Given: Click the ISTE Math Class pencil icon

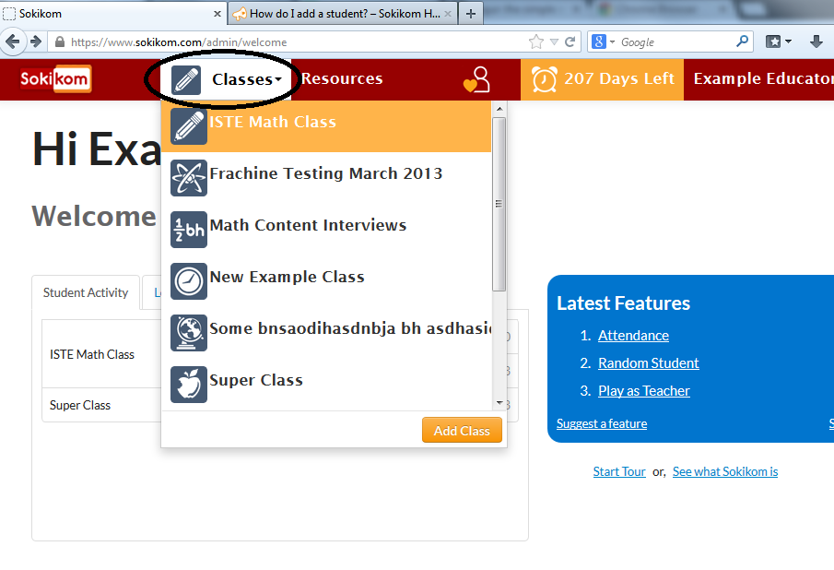Looking at the screenshot, I should (x=189, y=126).
